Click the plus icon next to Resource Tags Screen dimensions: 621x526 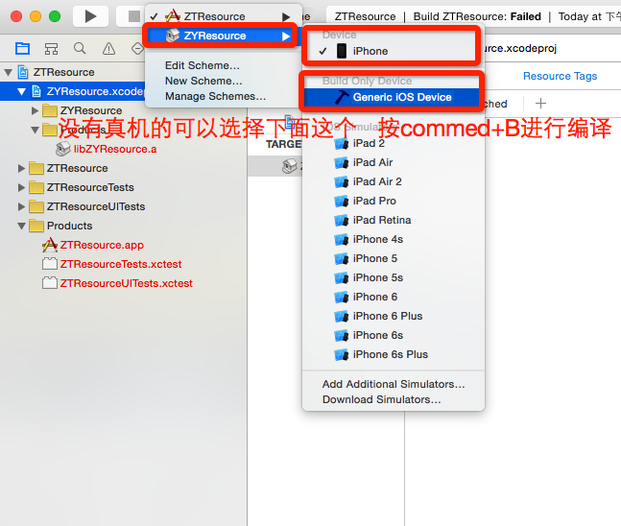pyautogui.click(x=540, y=104)
